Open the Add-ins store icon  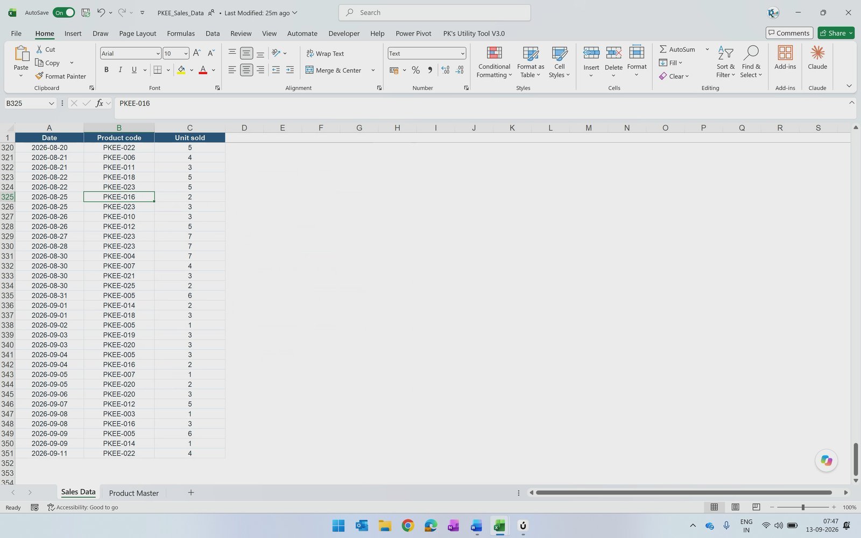[x=785, y=53]
